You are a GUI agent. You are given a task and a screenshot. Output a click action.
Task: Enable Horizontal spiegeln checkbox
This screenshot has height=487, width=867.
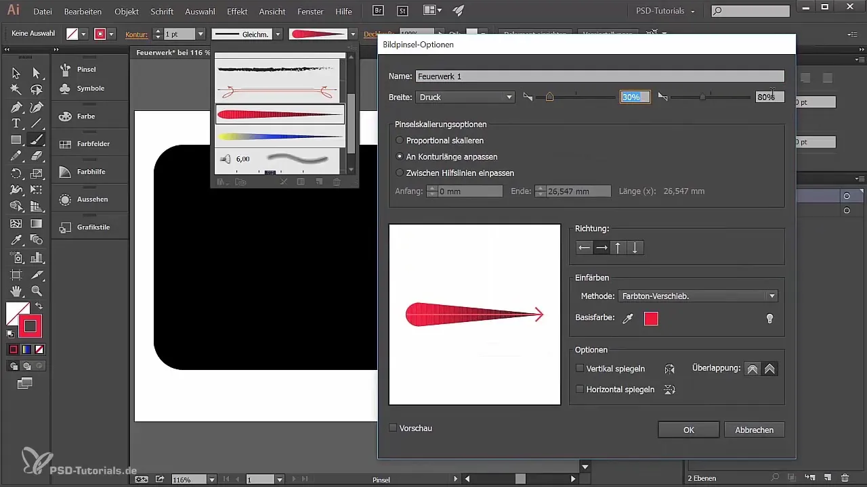coord(580,389)
